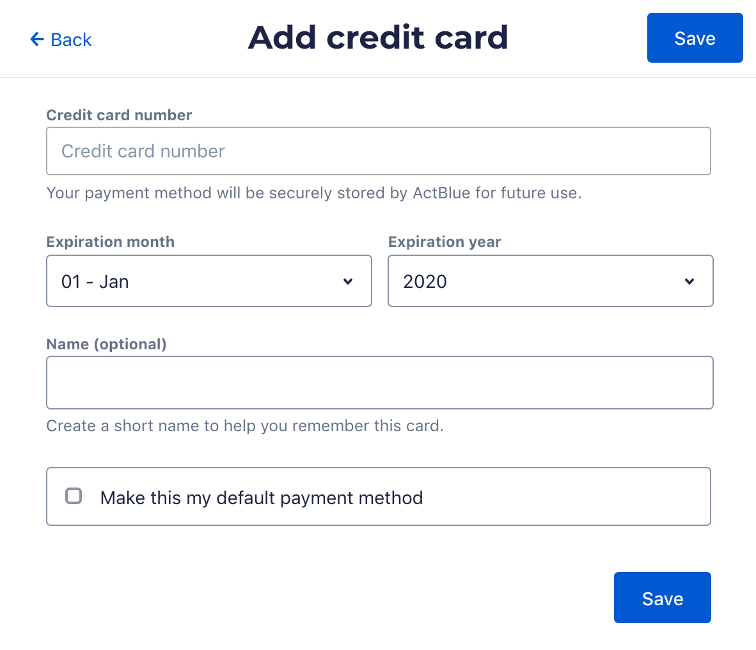
Task: Click the 'Expiration year' label
Action: pyautogui.click(x=445, y=242)
